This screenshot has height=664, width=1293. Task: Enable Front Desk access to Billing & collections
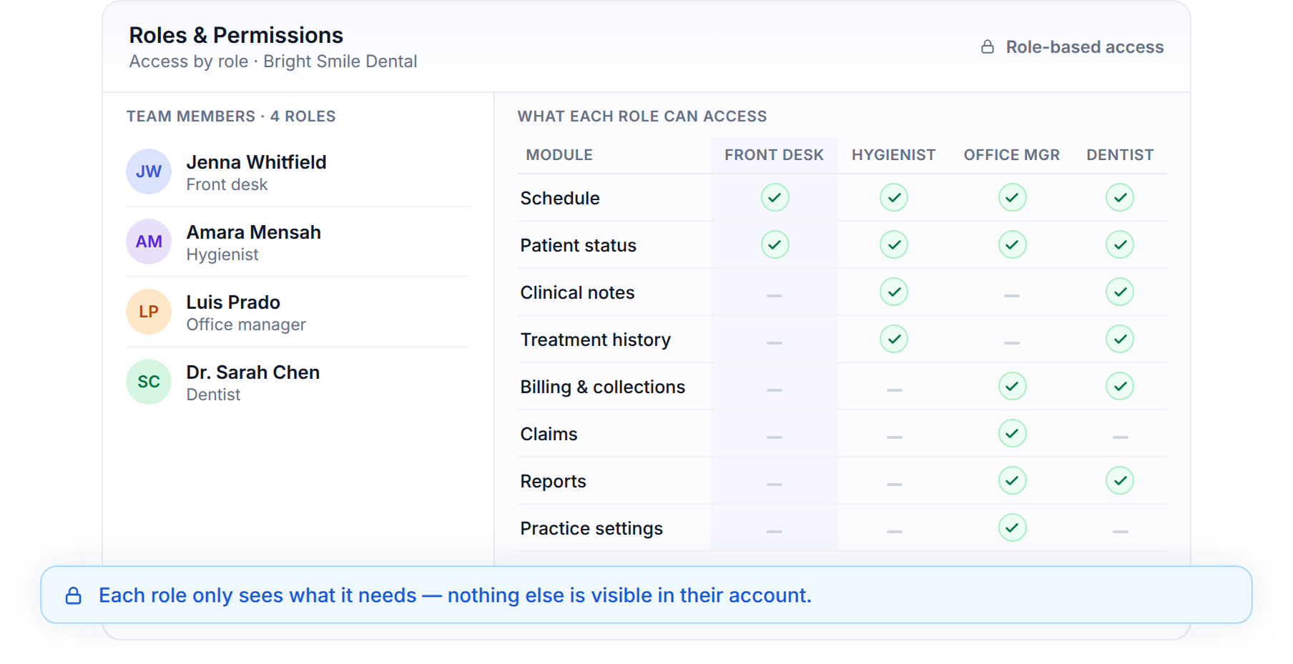[x=775, y=390]
